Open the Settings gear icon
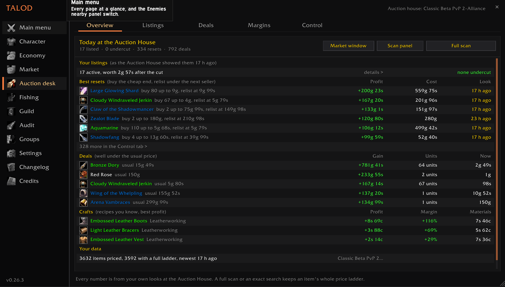The width and height of the screenshot is (505, 287). tap(11, 153)
